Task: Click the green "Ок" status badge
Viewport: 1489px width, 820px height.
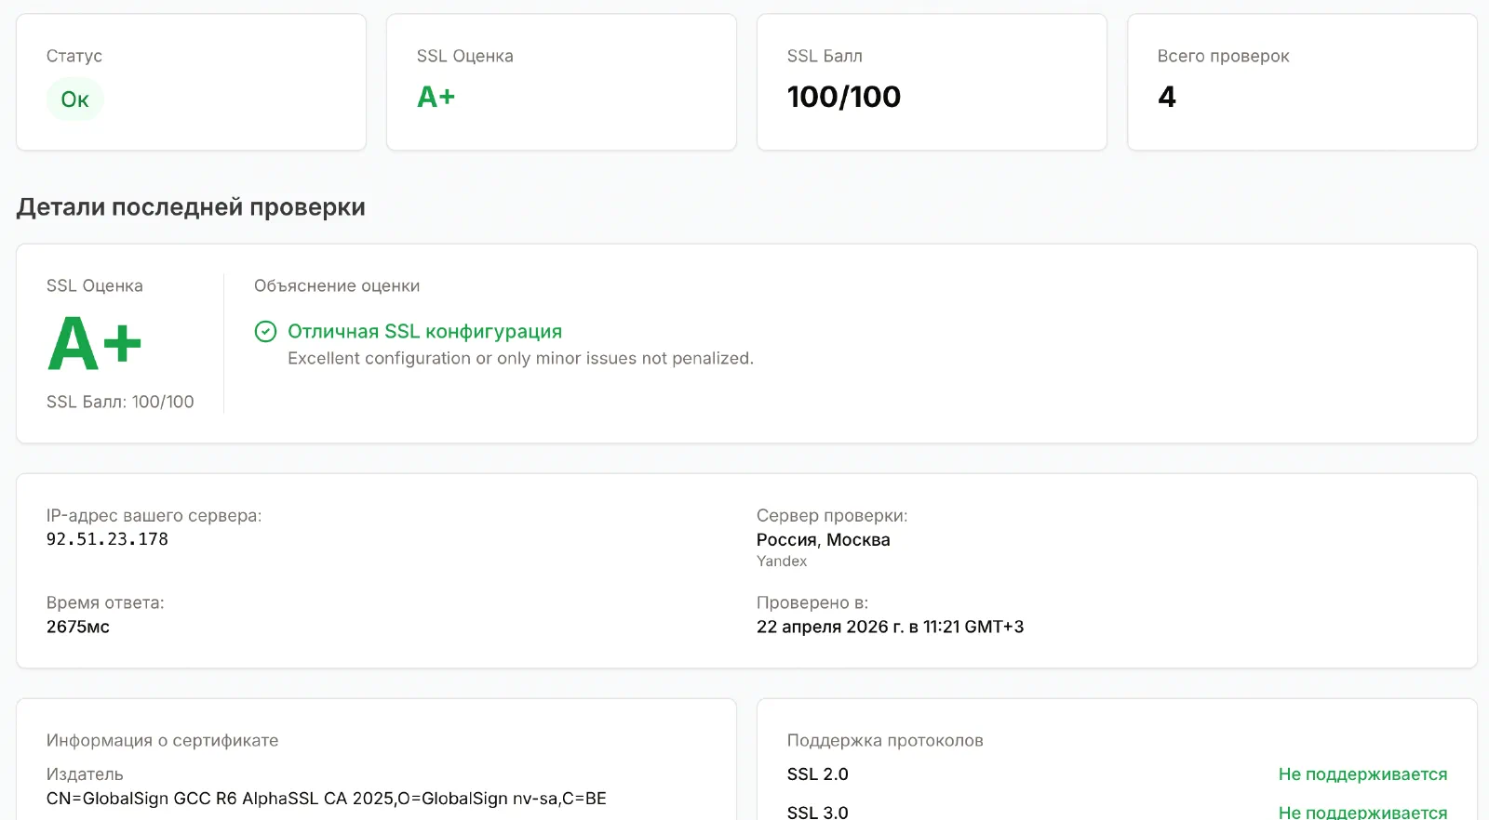Action: coord(74,99)
